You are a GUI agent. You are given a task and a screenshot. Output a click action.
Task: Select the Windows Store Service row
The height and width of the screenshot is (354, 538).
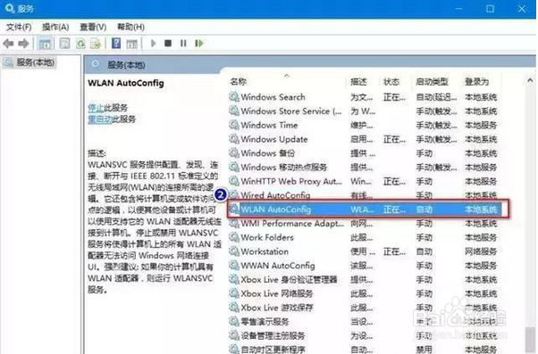[364, 111]
